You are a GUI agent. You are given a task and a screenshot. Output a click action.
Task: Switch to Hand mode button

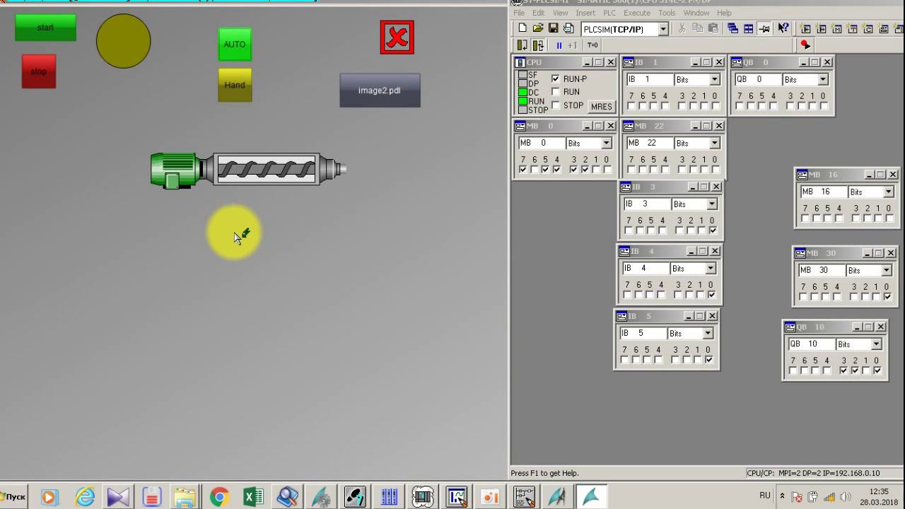pos(235,85)
